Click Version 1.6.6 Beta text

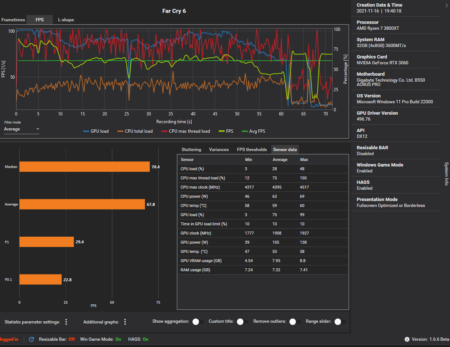click(430, 339)
